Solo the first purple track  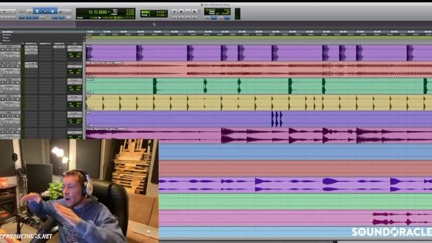pos(13,50)
